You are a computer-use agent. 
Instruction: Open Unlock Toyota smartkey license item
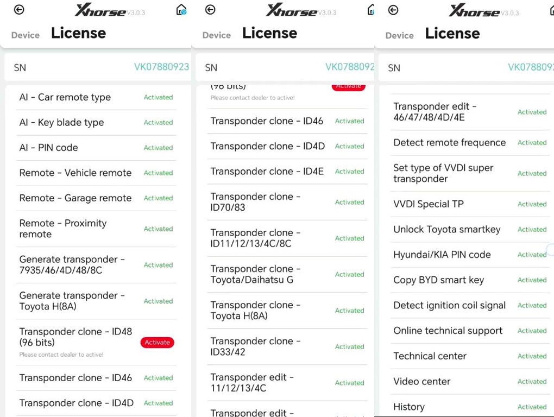point(446,230)
